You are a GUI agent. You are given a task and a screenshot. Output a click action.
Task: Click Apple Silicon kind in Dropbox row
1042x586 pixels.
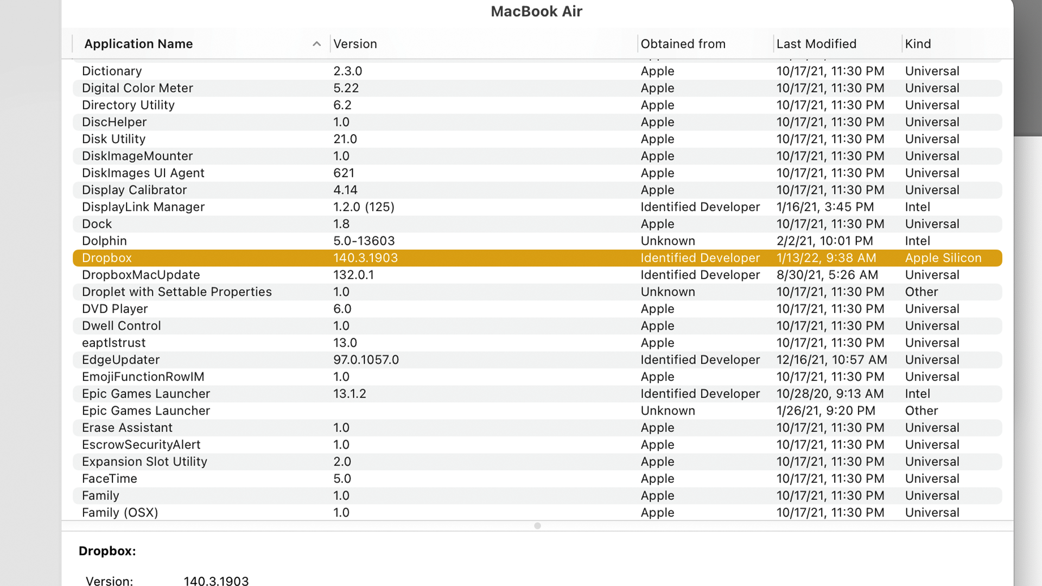(943, 258)
